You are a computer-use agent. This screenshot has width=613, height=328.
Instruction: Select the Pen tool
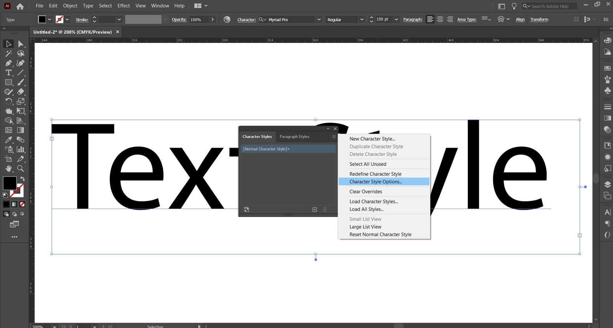8,63
